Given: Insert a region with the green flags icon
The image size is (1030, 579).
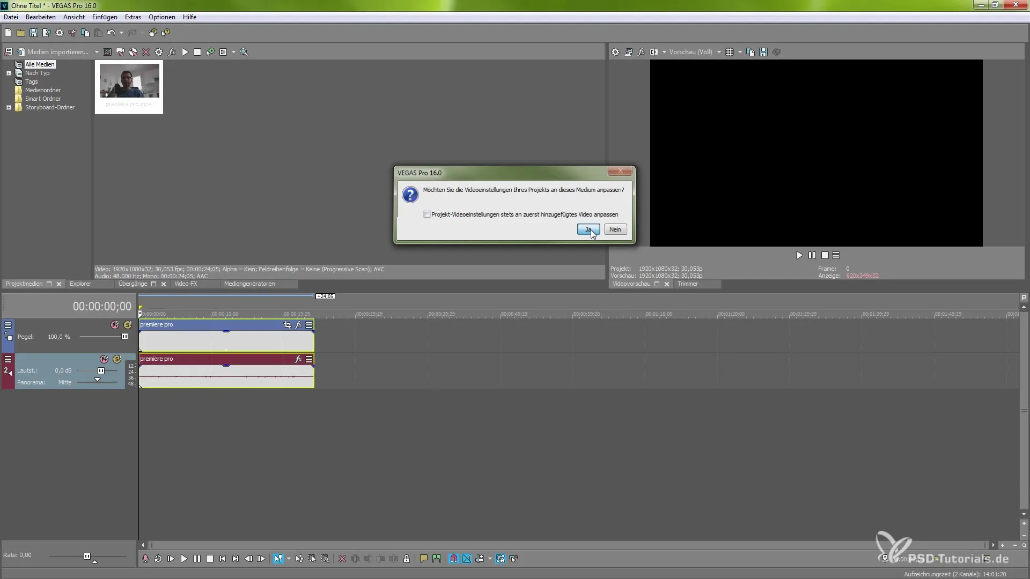Looking at the screenshot, I should (436, 559).
